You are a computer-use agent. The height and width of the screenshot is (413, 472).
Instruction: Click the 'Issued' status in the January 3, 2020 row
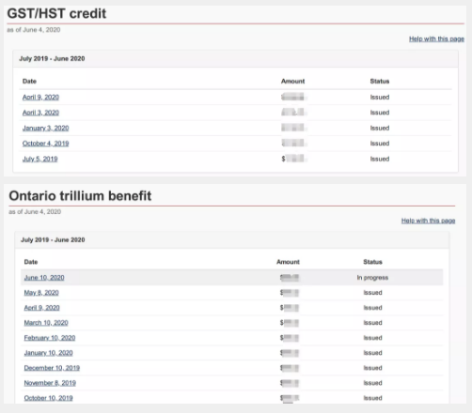pyautogui.click(x=380, y=128)
